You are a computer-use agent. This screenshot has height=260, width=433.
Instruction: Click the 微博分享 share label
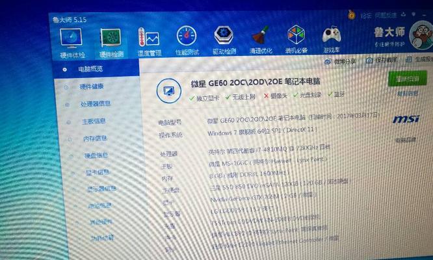(x=345, y=61)
